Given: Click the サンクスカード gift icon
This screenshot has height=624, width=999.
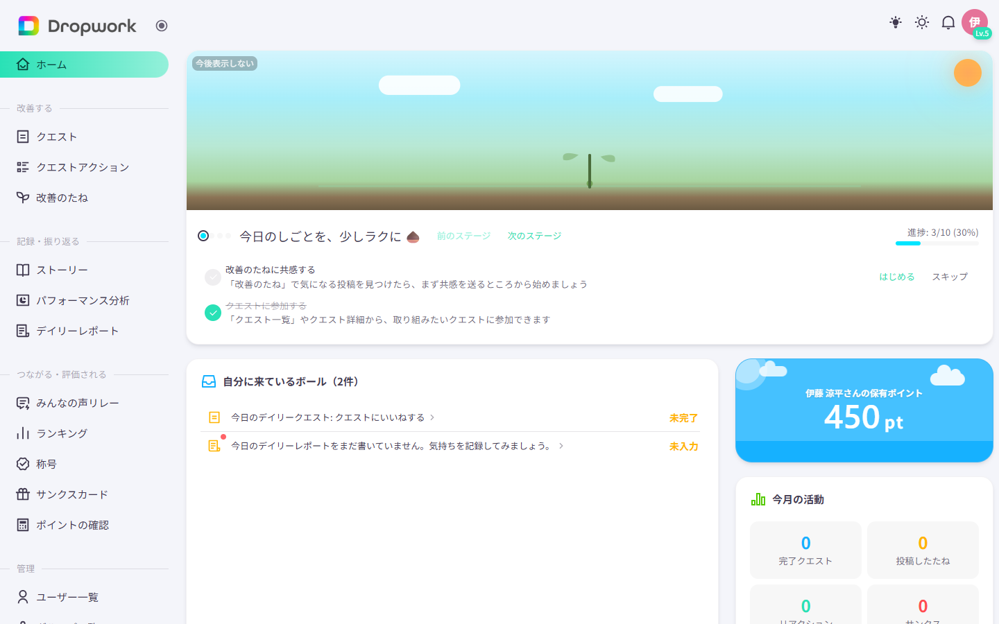Looking at the screenshot, I should point(23,494).
